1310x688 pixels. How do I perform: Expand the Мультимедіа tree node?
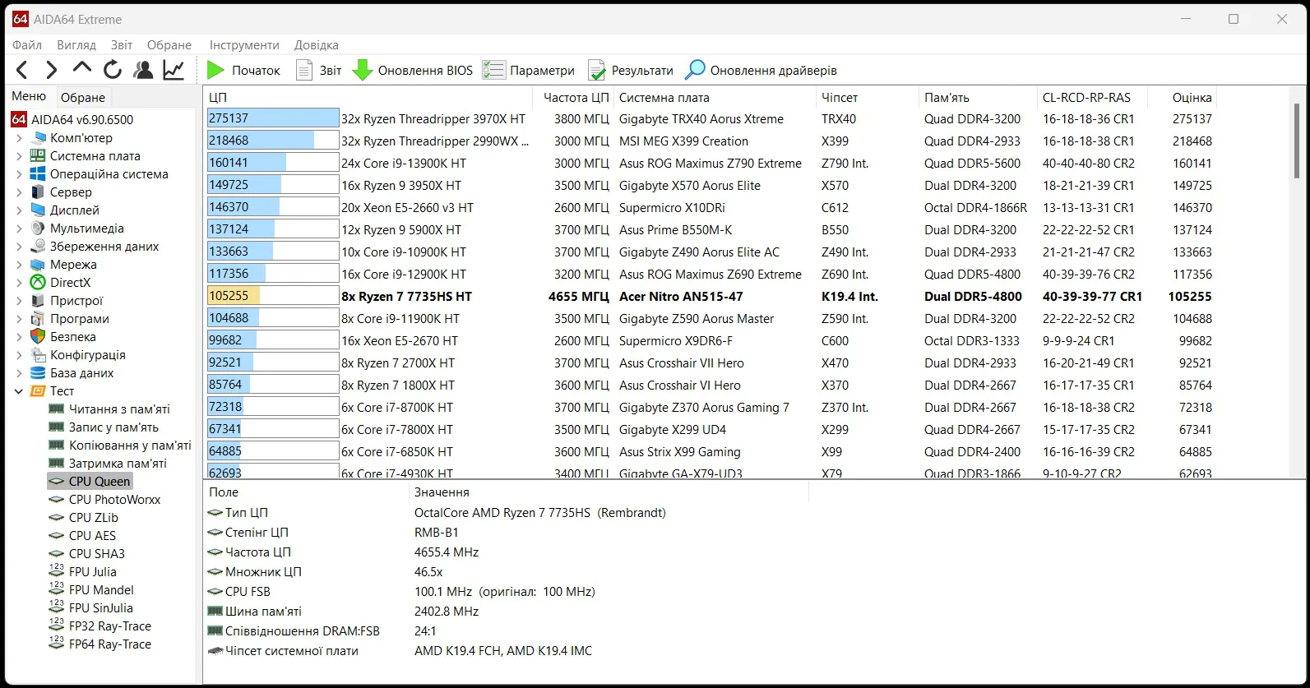tap(19, 229)
